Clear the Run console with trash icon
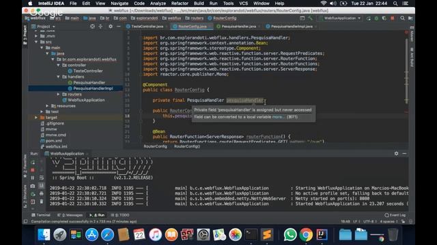Screen dimensions: 437x245 point(41,201)
